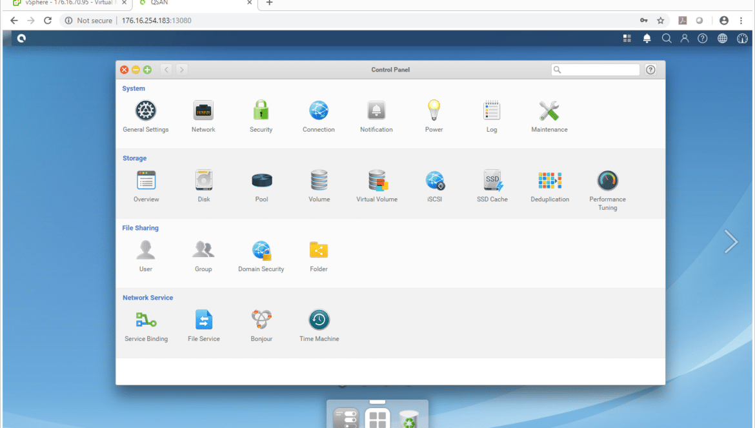
Task: Click the Storage section heading
Action: point(134,158)
